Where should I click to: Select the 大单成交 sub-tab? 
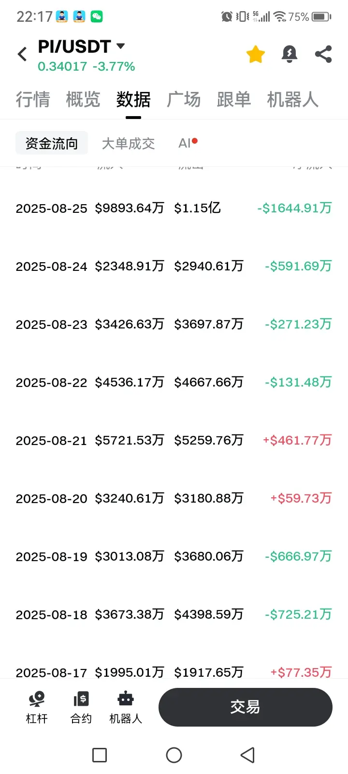(x=128, y=143)
